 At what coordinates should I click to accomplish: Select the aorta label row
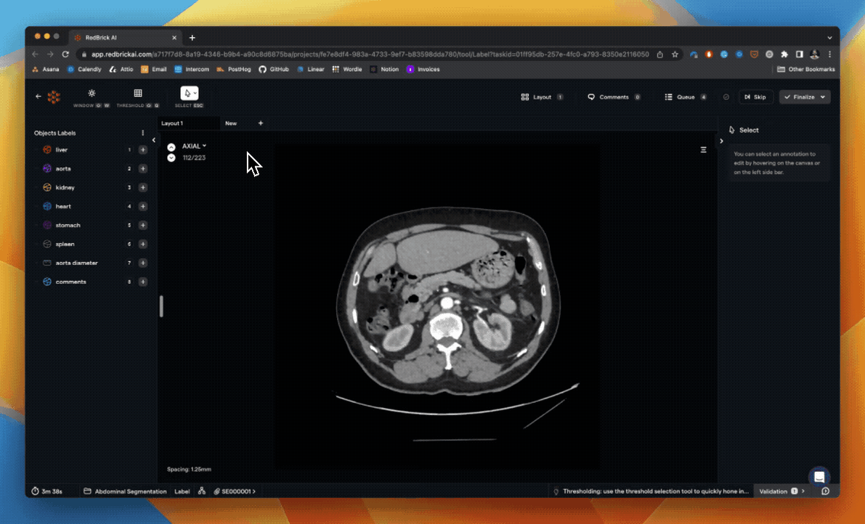point(91,168)
